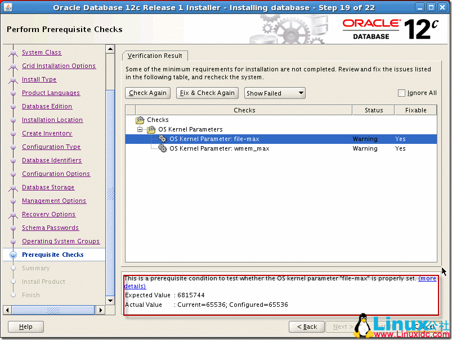Open the Show Failed dropdown
The image size is (452, 340).
coord(275,93)
